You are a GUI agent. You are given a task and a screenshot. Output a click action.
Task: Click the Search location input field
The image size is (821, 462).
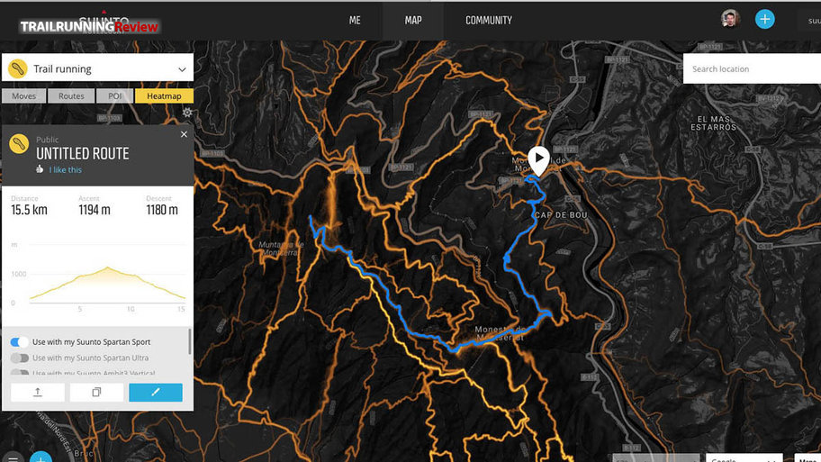click(752, 68)
